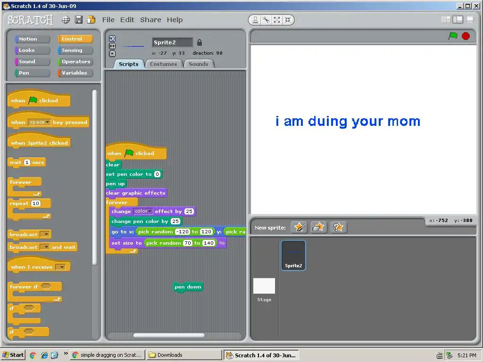The height and width of the screenshot is (362, 483).
Task: Select the Scripts tab
Action: (x=128, y=64)
